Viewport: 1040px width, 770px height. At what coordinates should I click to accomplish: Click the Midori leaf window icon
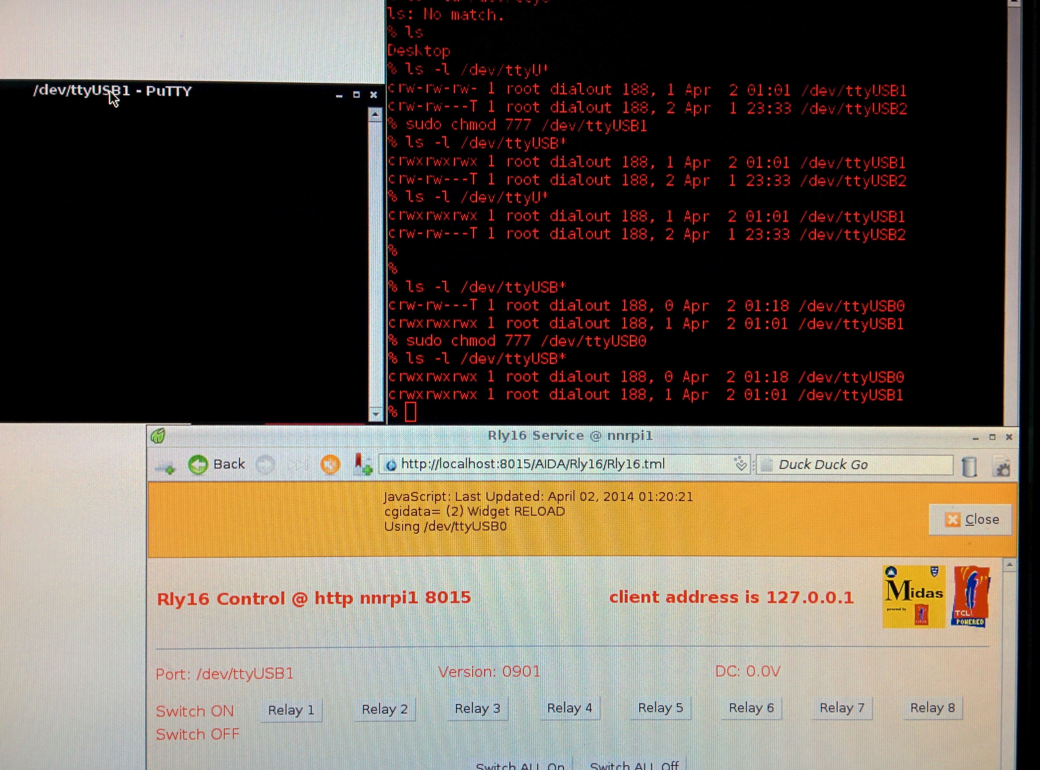pyautogui.click(x=158, y=436)
